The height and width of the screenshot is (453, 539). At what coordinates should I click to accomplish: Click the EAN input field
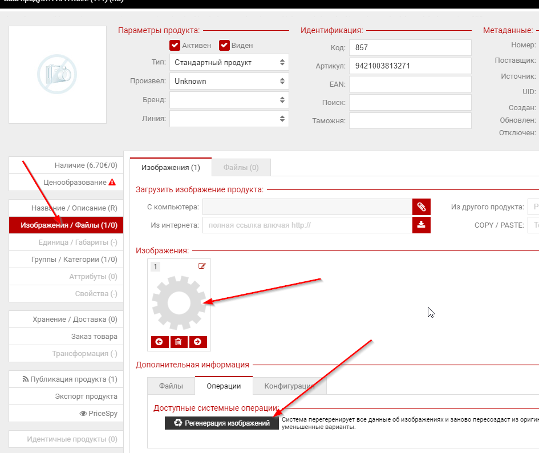[x=410, y=84]
